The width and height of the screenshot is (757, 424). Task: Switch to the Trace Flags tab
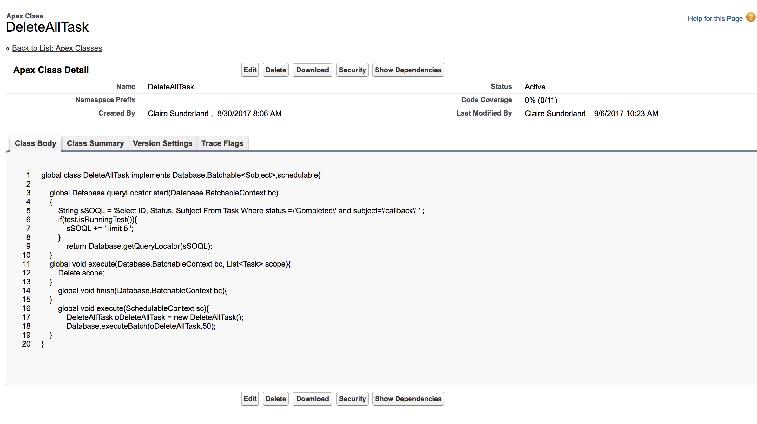(x=222, y=143)
